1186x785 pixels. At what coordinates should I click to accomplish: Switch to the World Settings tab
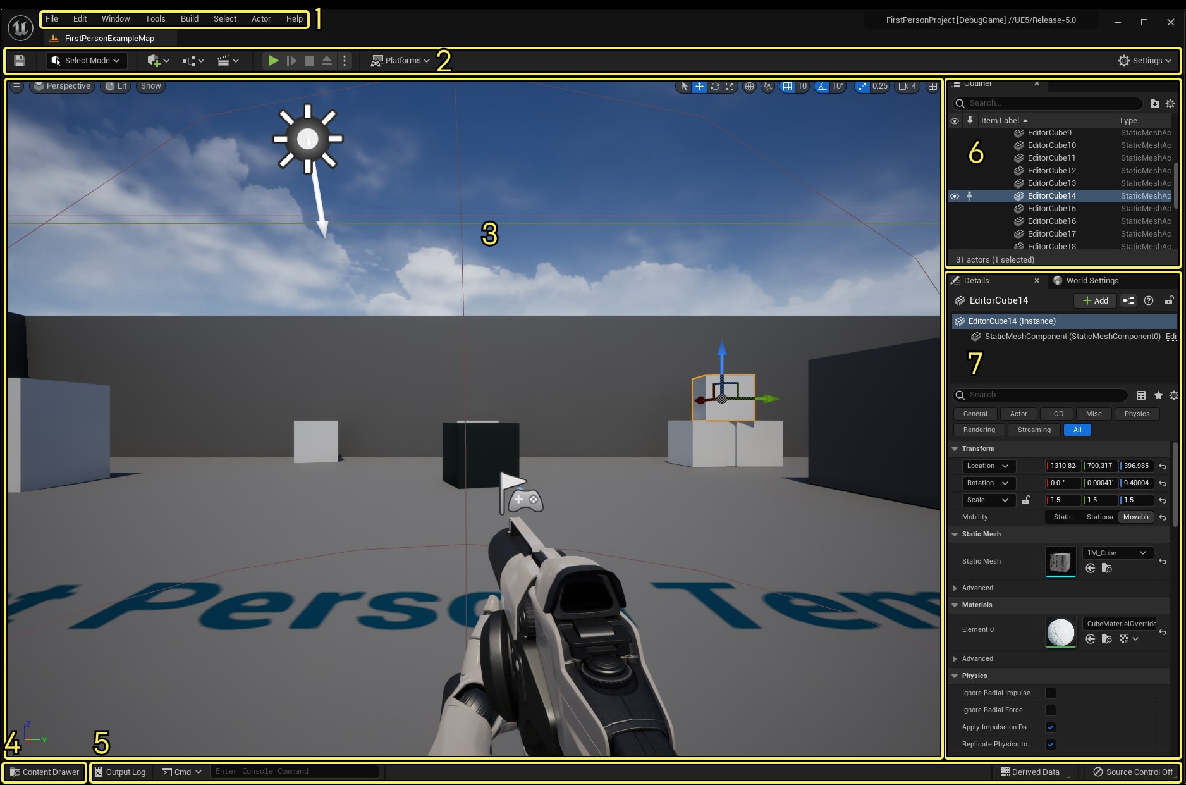[x=1091, y=280]
